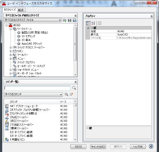Click the magnifier search icon in command list
159x152 pixels.
click(74, 88)
